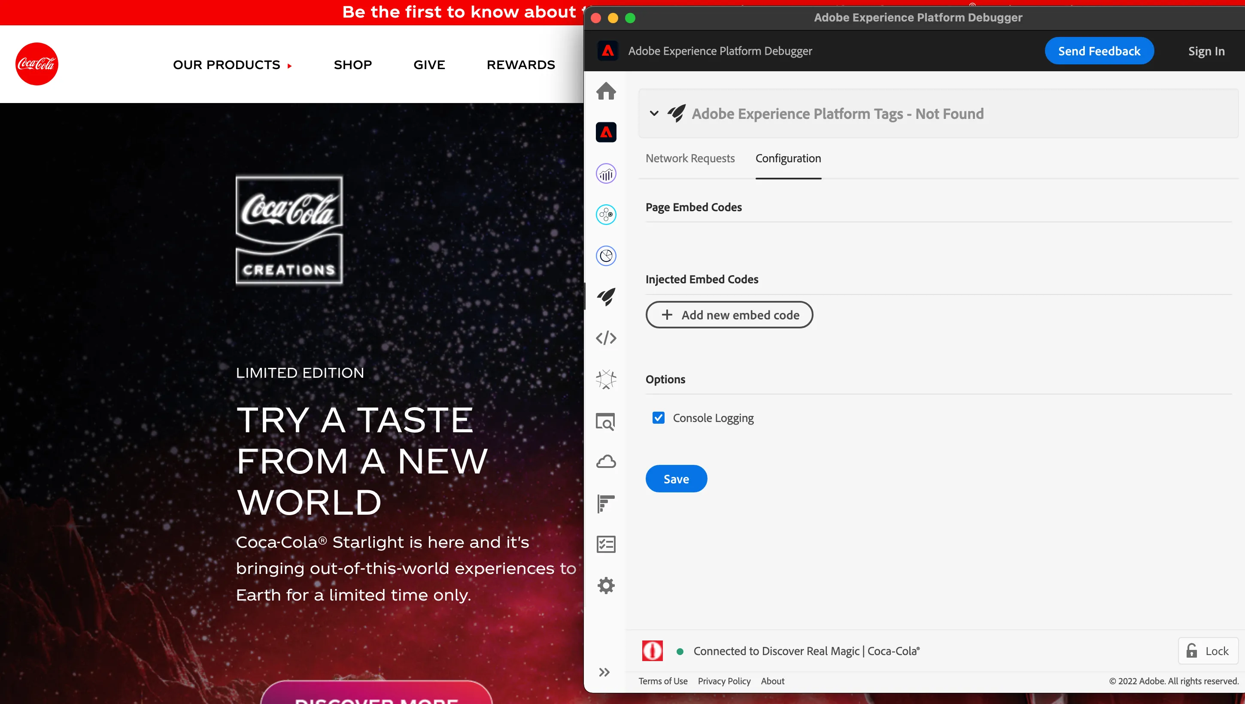Uncheck the Console Logging checkbox

point(658,418)
